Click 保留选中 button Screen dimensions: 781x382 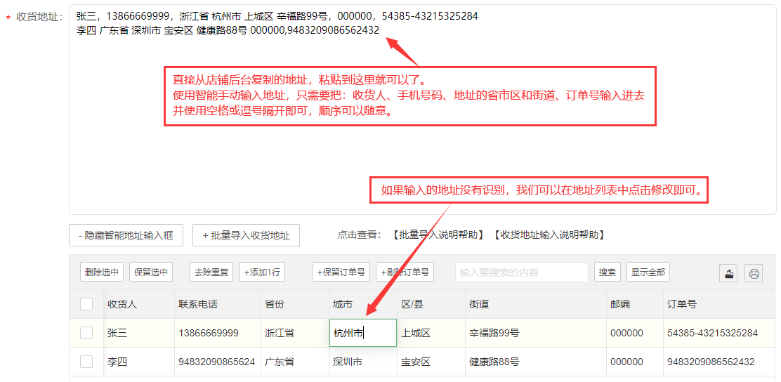151,272
